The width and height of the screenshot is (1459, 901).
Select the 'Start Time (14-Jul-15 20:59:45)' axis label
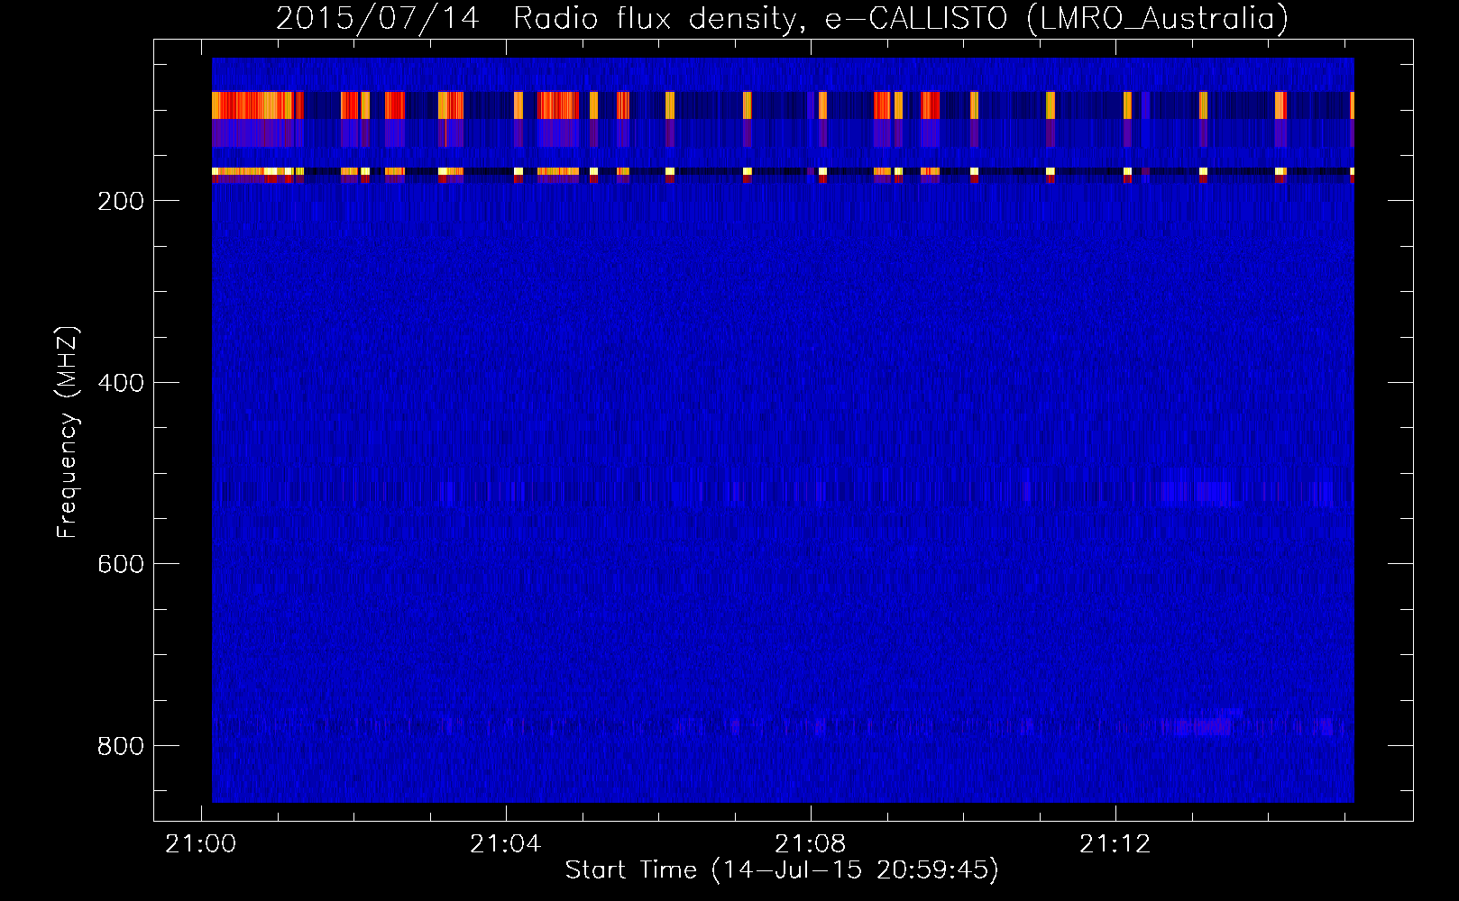click(782, 870)
